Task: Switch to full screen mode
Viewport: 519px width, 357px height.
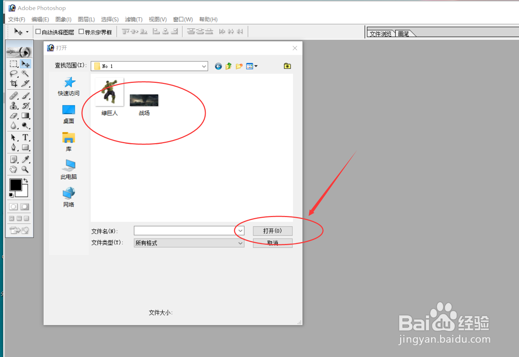Action: click(x=27, y=219)
